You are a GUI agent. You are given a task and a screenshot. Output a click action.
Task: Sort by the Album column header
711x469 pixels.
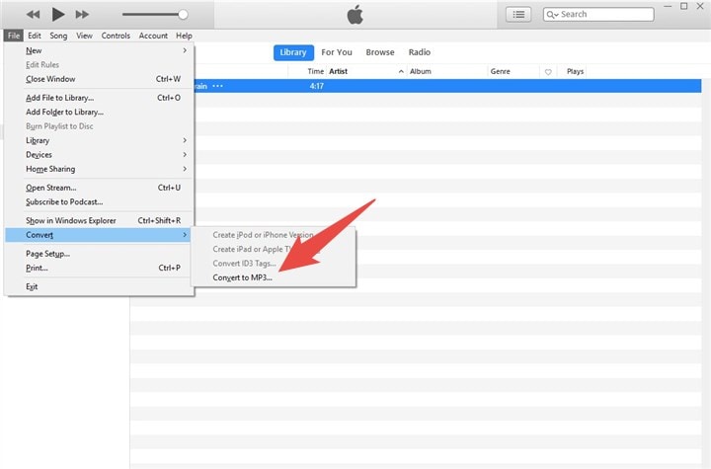point(421,72)
